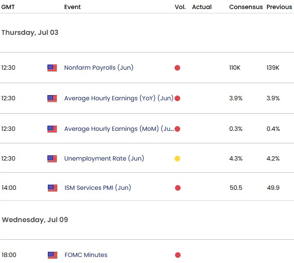Image resolution: width=294 pixels, height=263 pixels.
Task: Click the yellow volatility dot for Unemployment Rate
Action: pos(177,159)
